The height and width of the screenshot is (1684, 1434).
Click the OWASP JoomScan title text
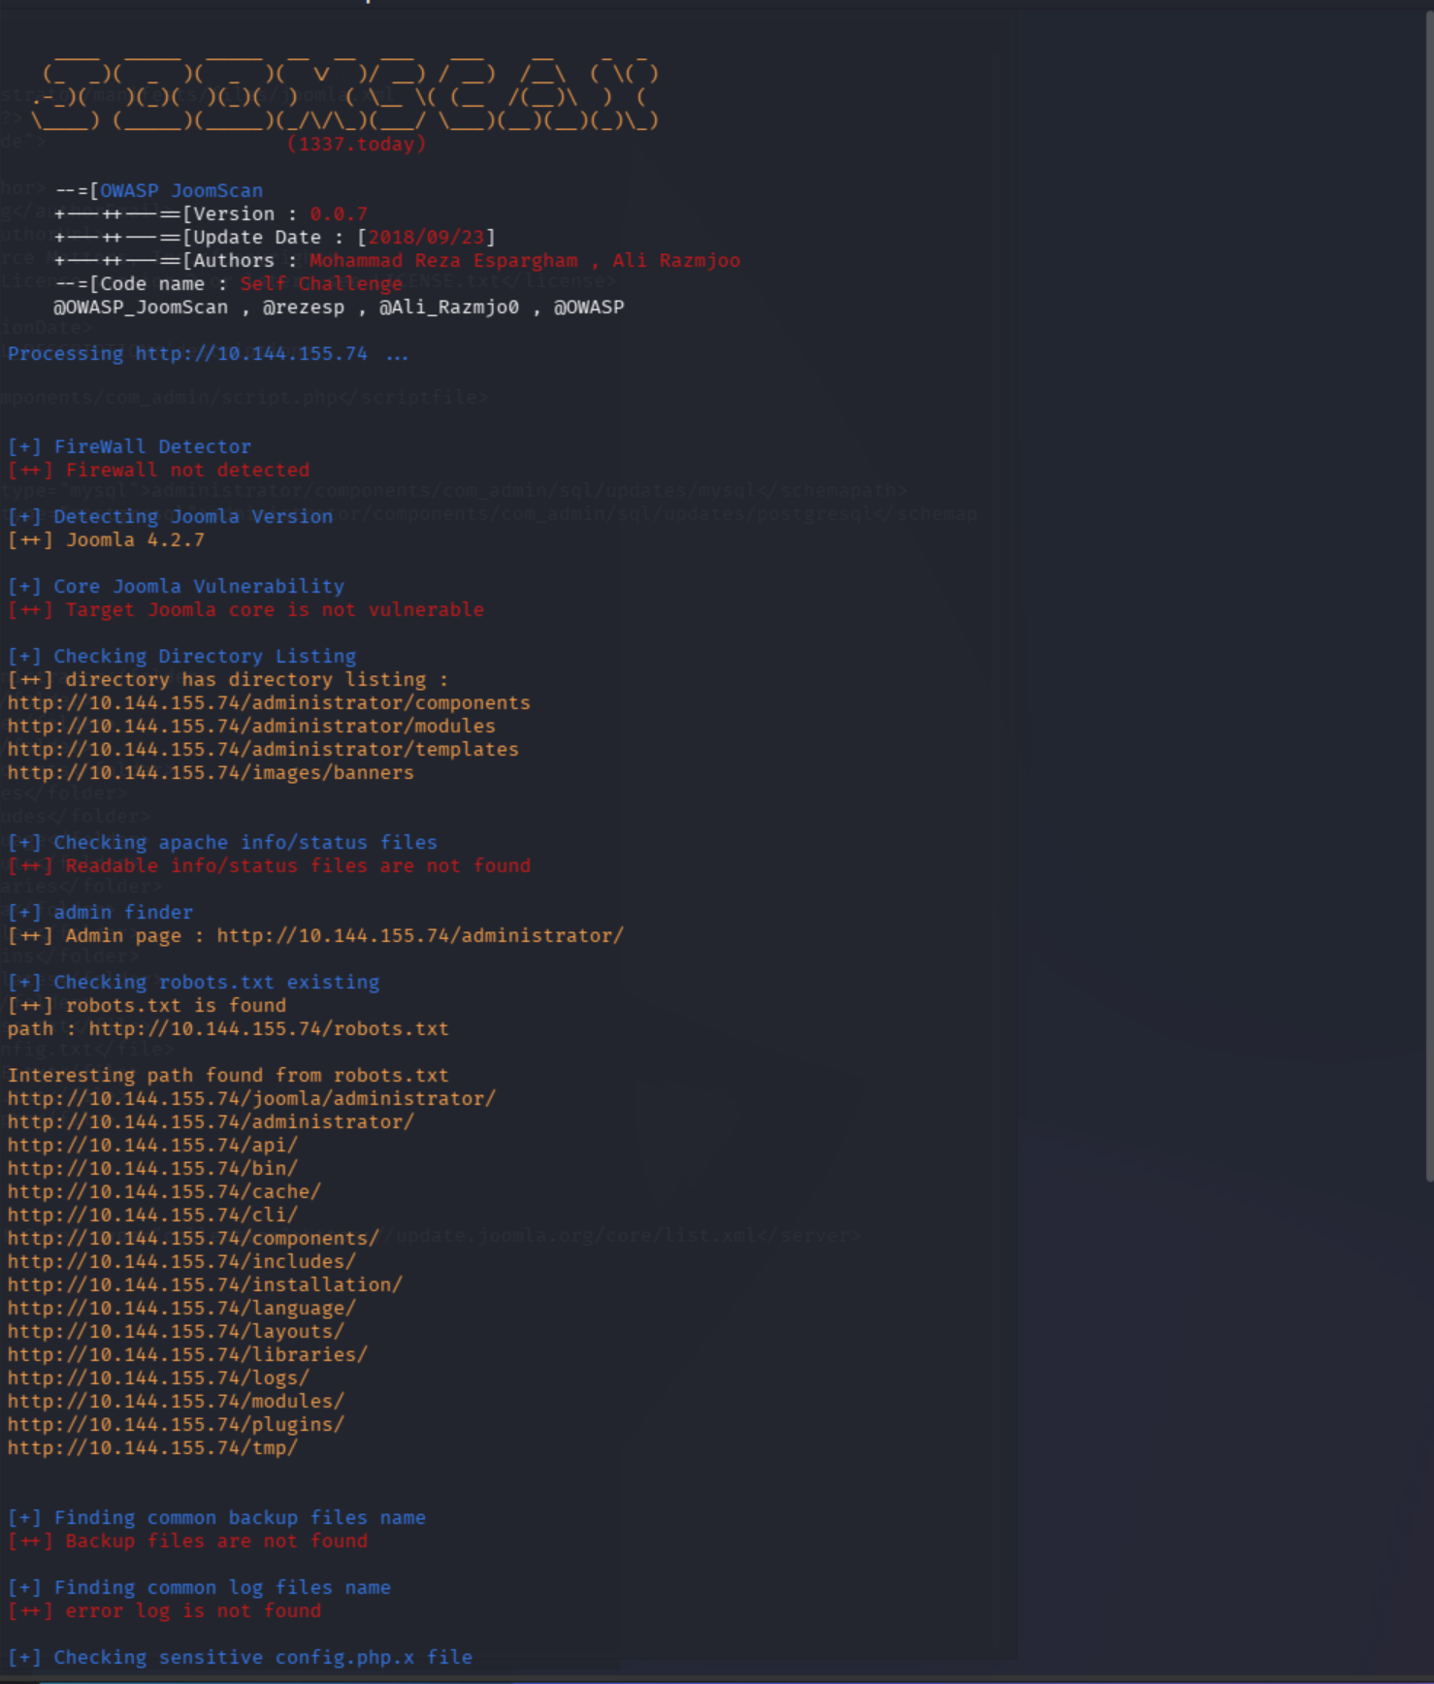tap(181, 190)
